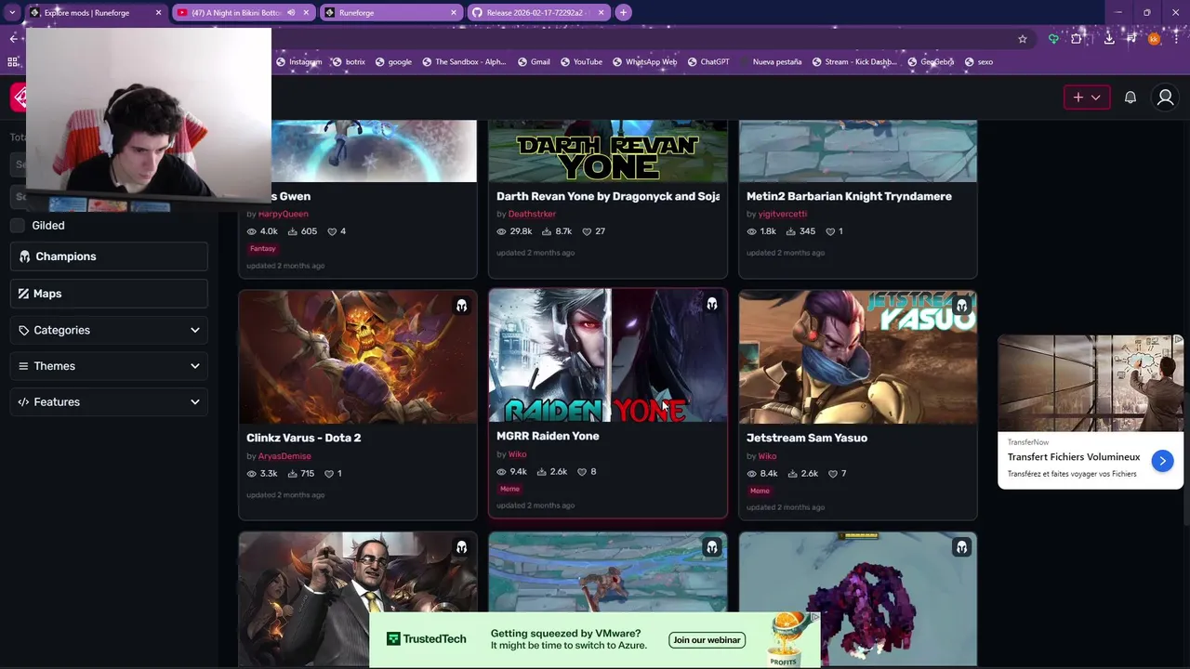Open the Stream - Kick Dashboard bookmark
Image resolution: width=1190 pixels, height=669 pixels.
pyautogui.click(x=853, y=62)
